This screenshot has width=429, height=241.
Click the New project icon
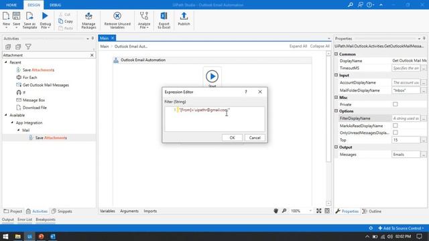click(x=6, y=16)
